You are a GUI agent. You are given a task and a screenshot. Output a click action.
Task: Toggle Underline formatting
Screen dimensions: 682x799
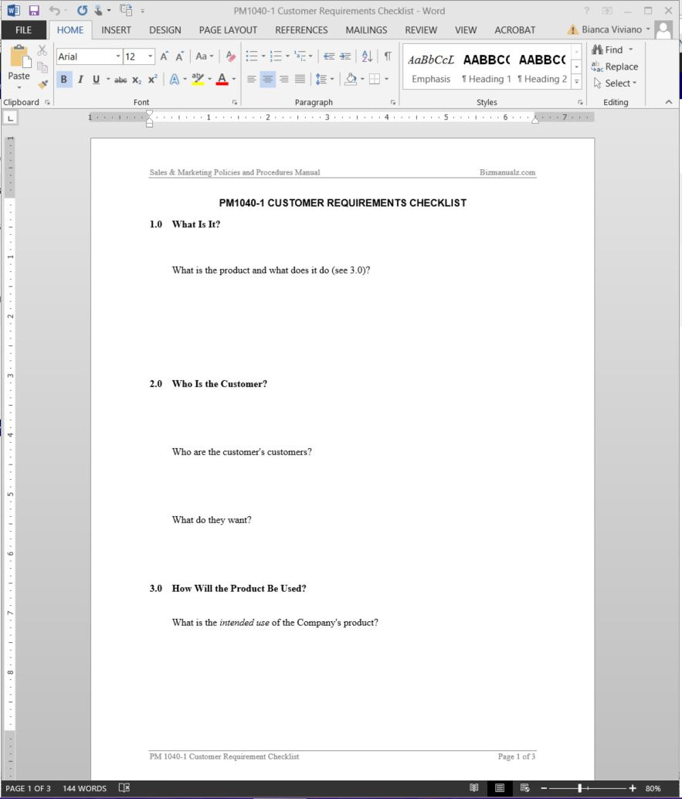coord(96,80)
